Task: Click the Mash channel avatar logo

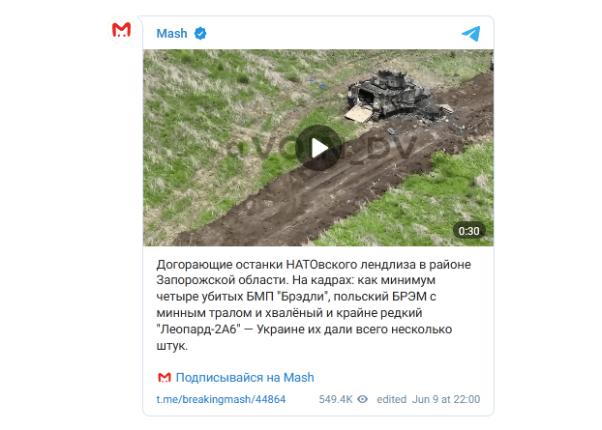Action: pyautogui.click(x=121, y=30)
